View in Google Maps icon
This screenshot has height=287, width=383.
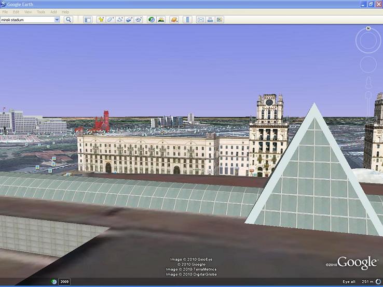[x=220, y=20]
